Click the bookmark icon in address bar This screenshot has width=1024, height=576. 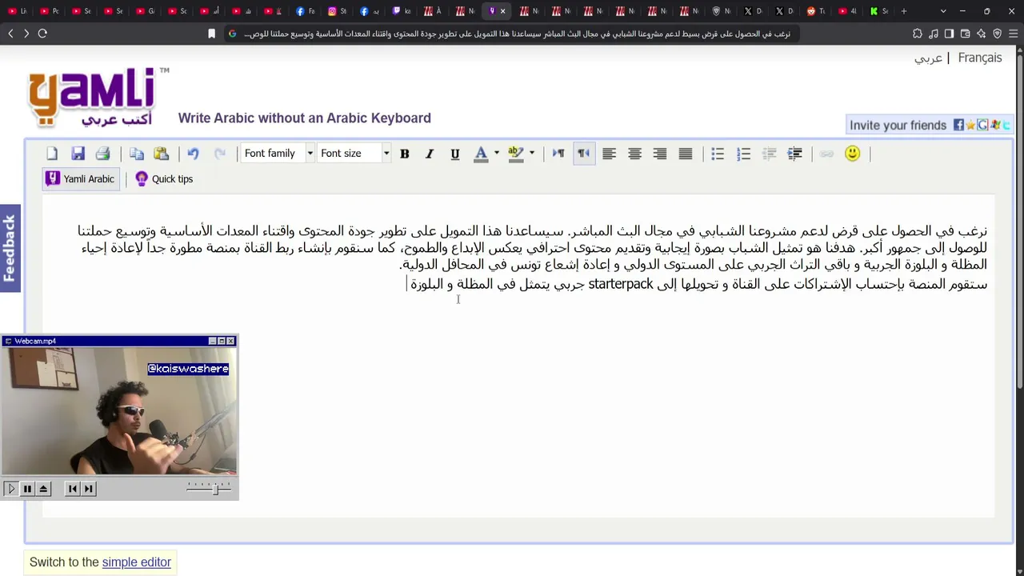[x=212, y=34]
